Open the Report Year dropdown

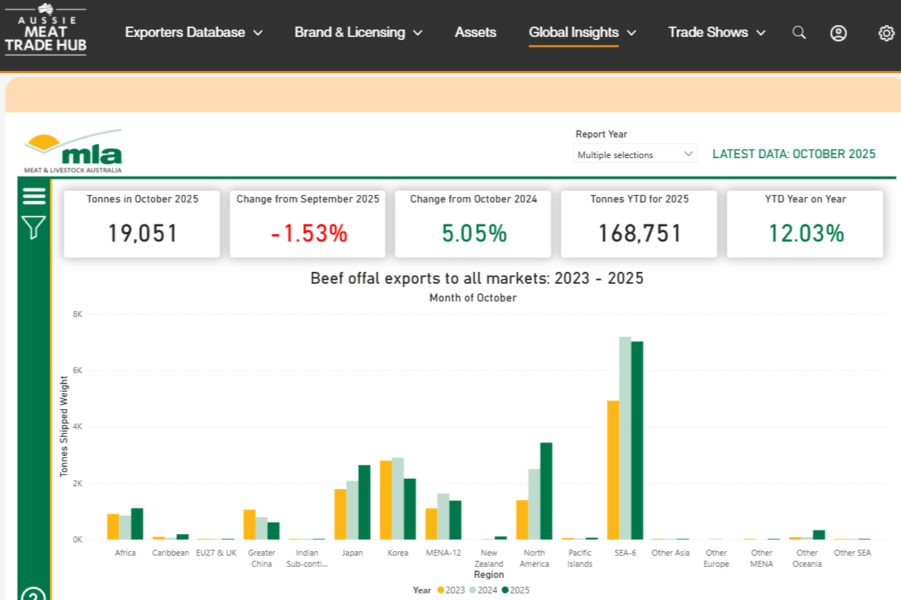tap(635, 154)
